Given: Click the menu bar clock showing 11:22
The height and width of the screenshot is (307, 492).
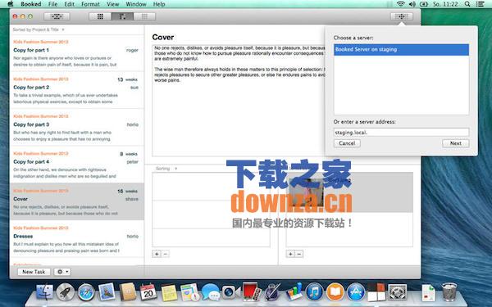Looking at the screenshot, I should [x=445, y=4].
